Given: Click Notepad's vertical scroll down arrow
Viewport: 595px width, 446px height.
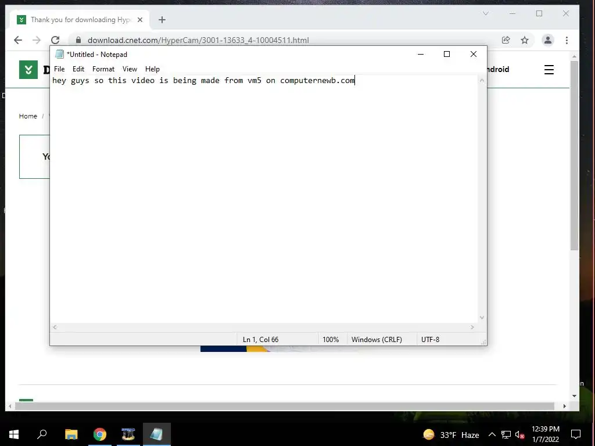Looking at the screenshot, I should pyautogui.click(x=482, y=318).
